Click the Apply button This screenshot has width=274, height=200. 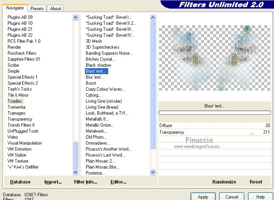203,197
